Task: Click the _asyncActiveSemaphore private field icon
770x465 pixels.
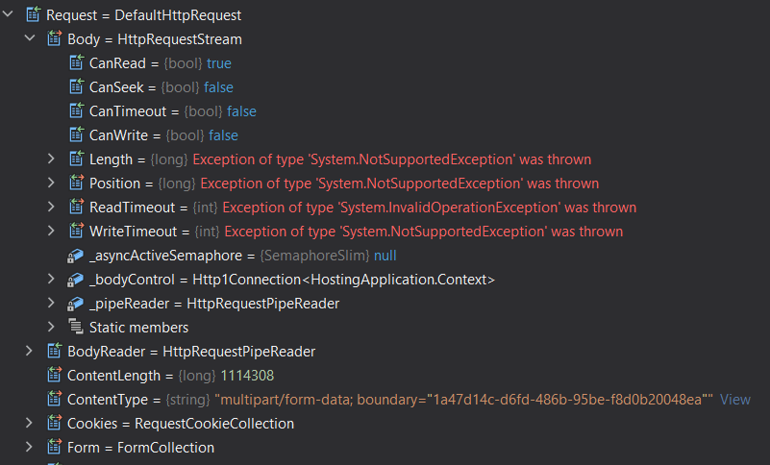Action: click(x=75, y=256)
